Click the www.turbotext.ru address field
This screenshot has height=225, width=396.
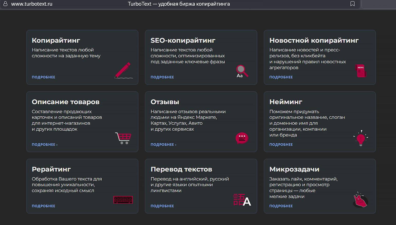click(x=32, y=4)
